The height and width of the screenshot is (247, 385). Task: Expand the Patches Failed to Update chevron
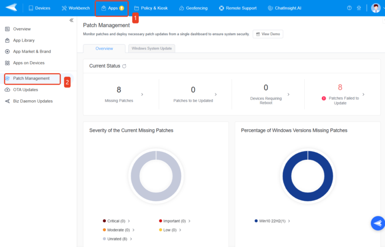coord(363,94)
